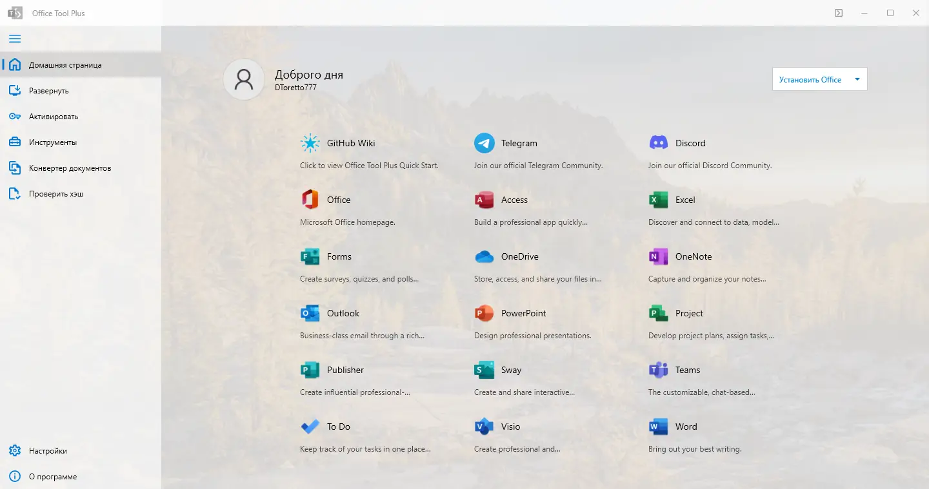Click the Telegram paper plane icon

tap(484, 143)
